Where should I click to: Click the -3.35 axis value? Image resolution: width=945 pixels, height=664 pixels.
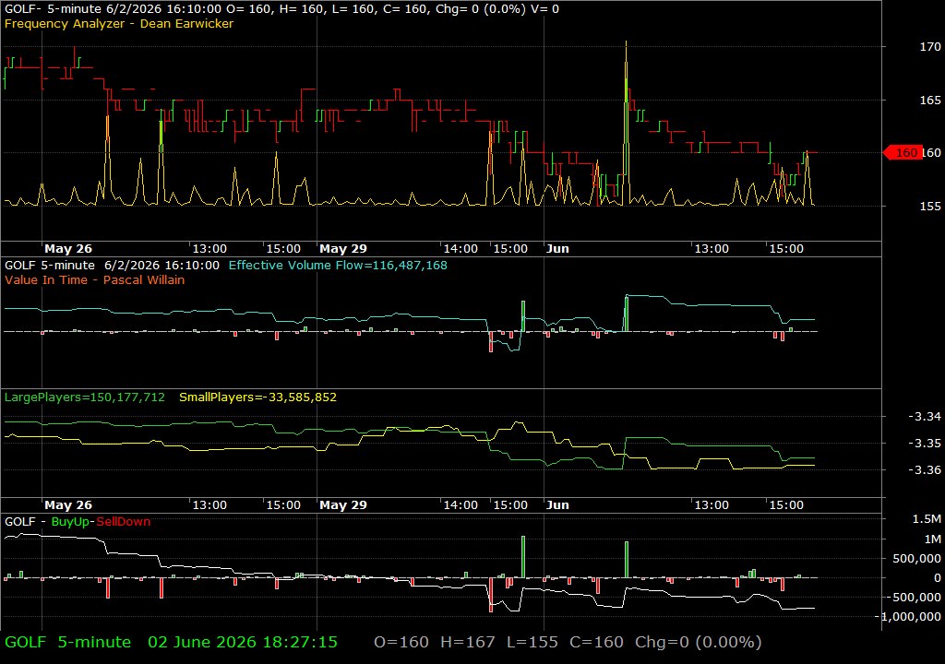click(x=925, y=443)
